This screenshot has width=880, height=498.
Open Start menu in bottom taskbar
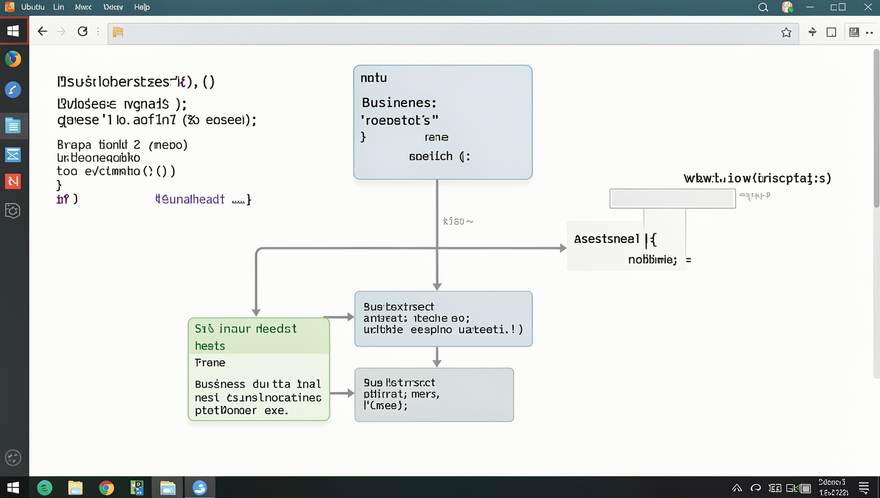(x=13, y=488)
